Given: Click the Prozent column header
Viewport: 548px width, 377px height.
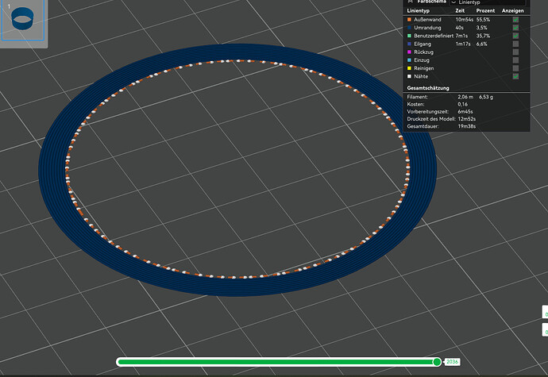Looking at the screenshot, I should point(485,11).
